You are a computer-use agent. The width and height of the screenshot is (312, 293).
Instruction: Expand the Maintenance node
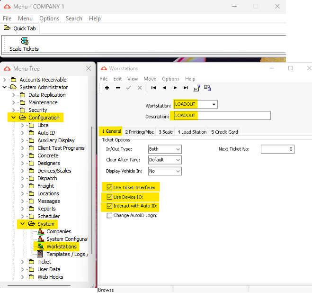click(13, 102)
